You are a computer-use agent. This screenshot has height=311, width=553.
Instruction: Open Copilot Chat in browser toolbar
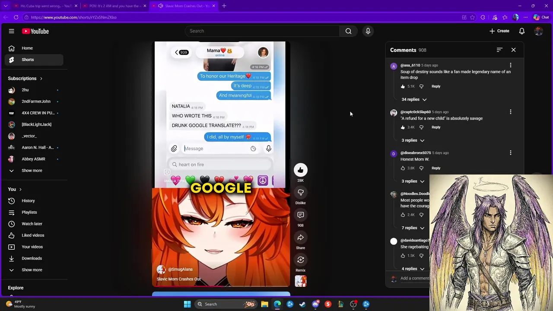pos(541,17)
